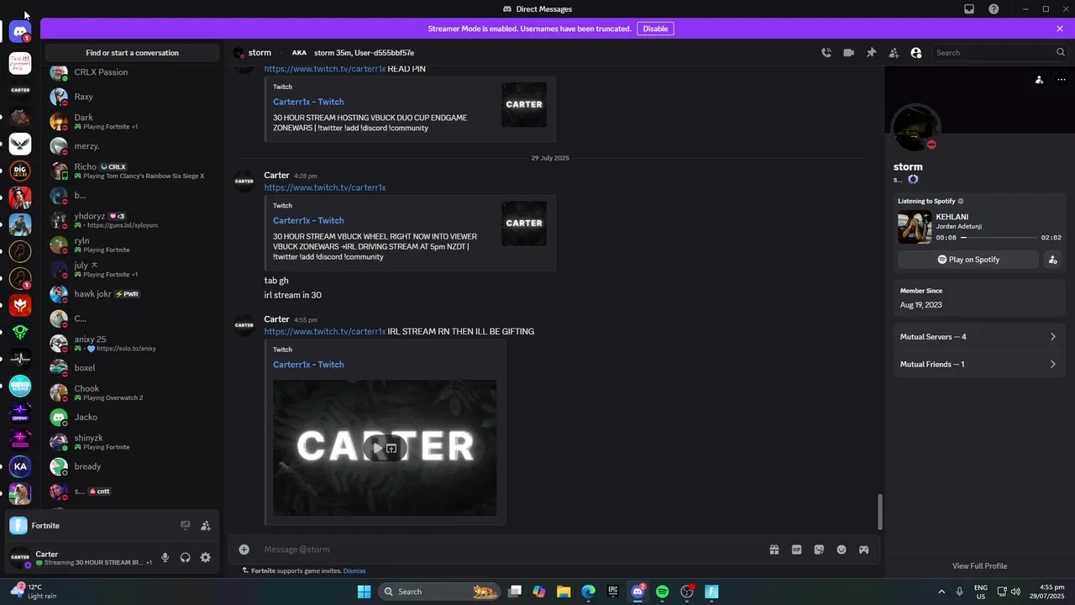Expand Mutual Servers — 4
1075x605 pixels.
(978, 337)
